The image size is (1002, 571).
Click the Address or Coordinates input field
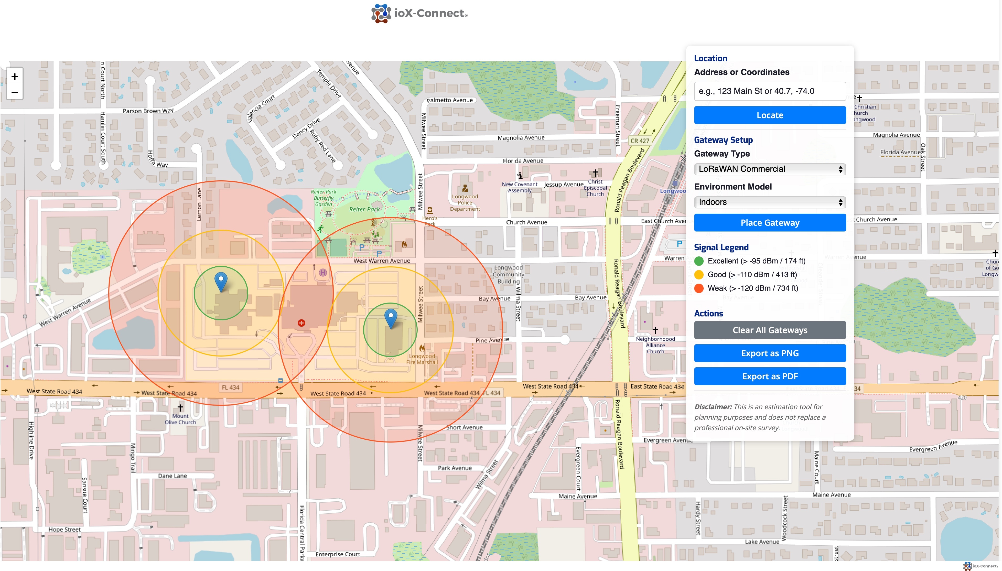coord(769,91)
